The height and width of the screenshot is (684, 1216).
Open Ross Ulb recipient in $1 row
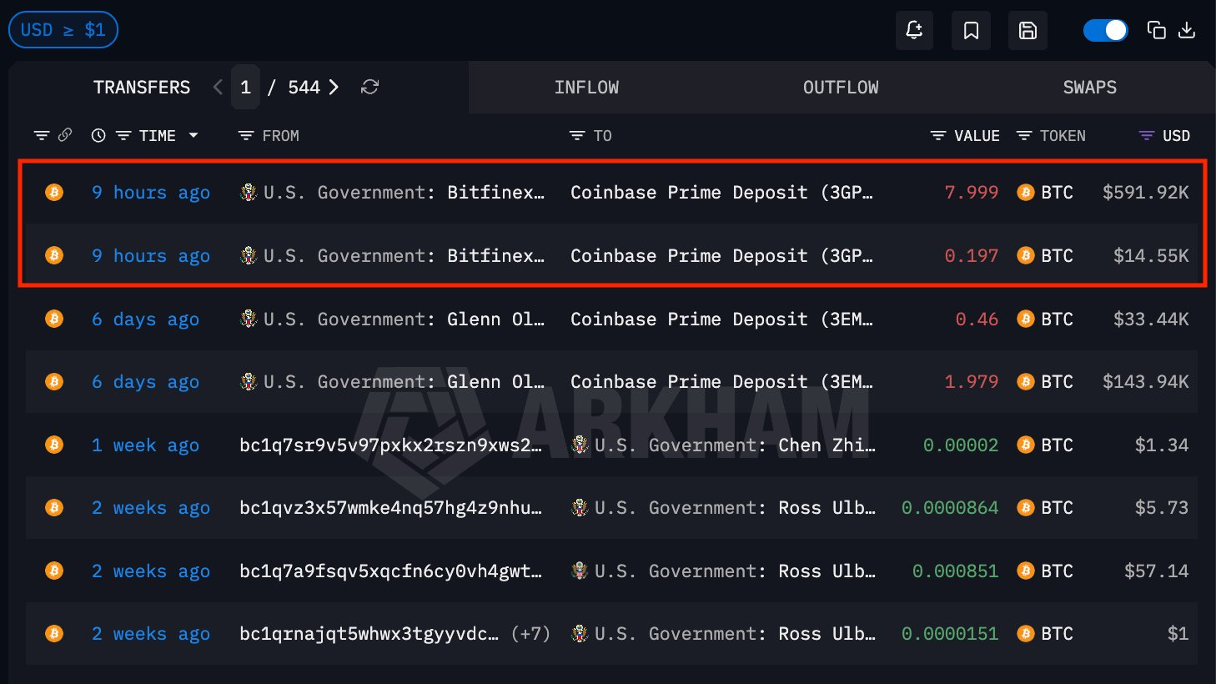pyautogui.click(x=723, y=634)
